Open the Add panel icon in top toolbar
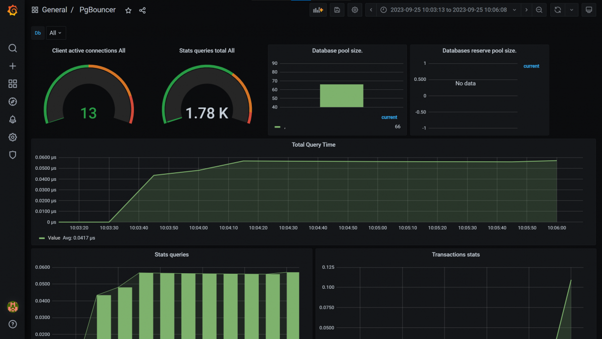602x339 pixels. coord(318,10)
